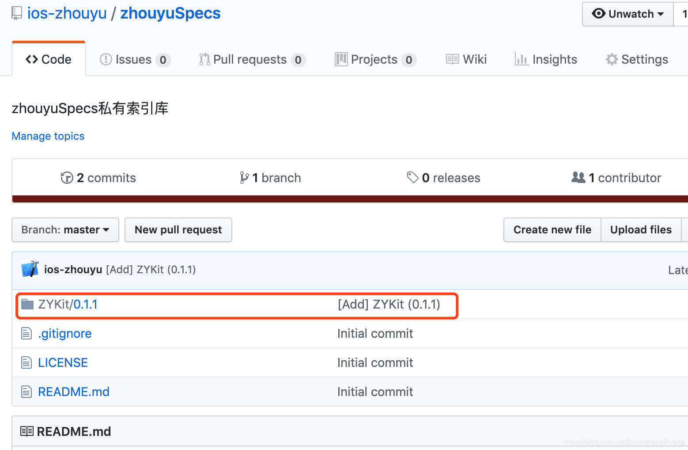The image size is (688, 450).
Task: Click the ios-zhouyu Xcode avatar
Action: pos(30,269)
